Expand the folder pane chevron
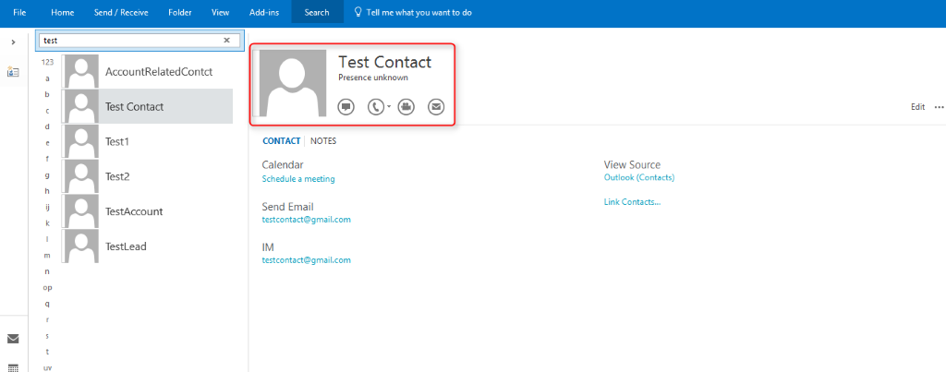The height and width of the screenshot is (372, 946). (13, 42)
